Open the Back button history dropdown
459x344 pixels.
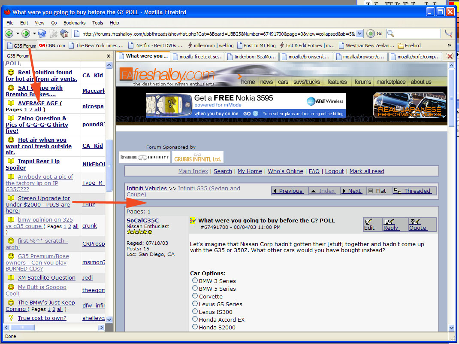(x=18, y=33)
